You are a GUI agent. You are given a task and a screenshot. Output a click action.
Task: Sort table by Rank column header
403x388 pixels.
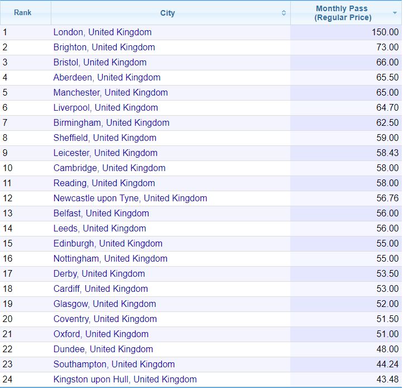[23, 13]
